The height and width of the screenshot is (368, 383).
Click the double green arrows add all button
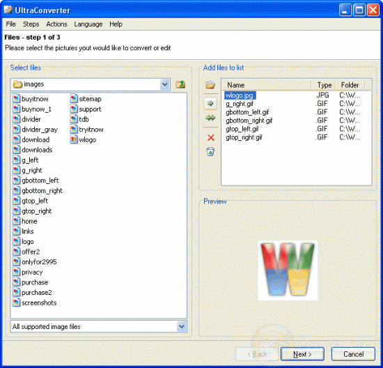click(210, 118)
